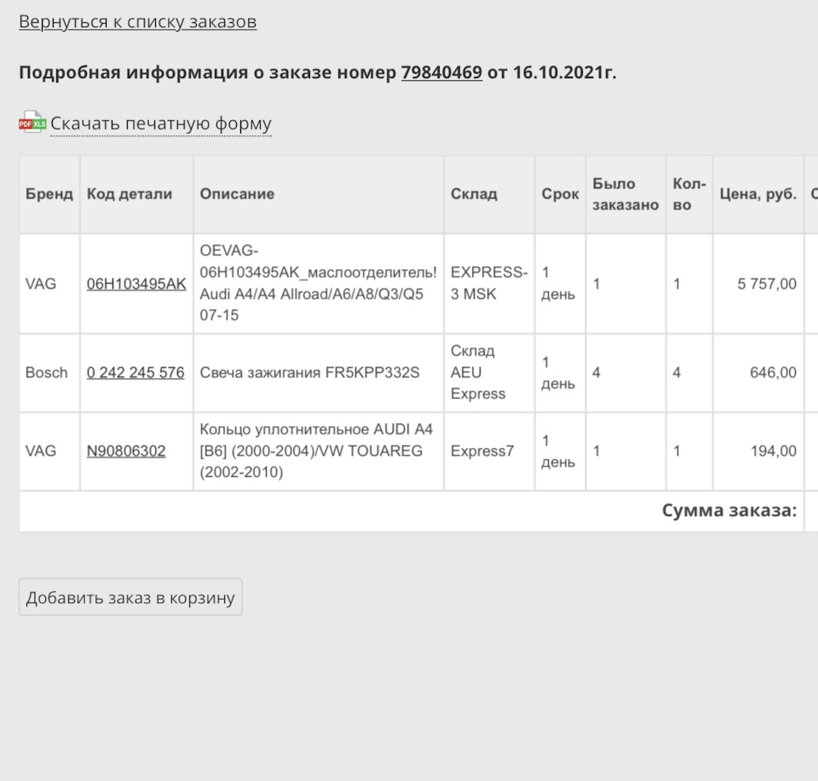This screenshot has height=781, width=818.
Task: Click the Бренд column header
Action: pyautogui.click(x=49, y=193)
